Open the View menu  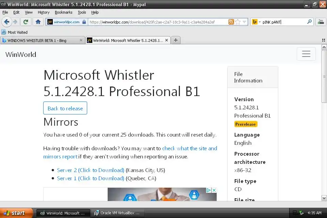(29, 12)
